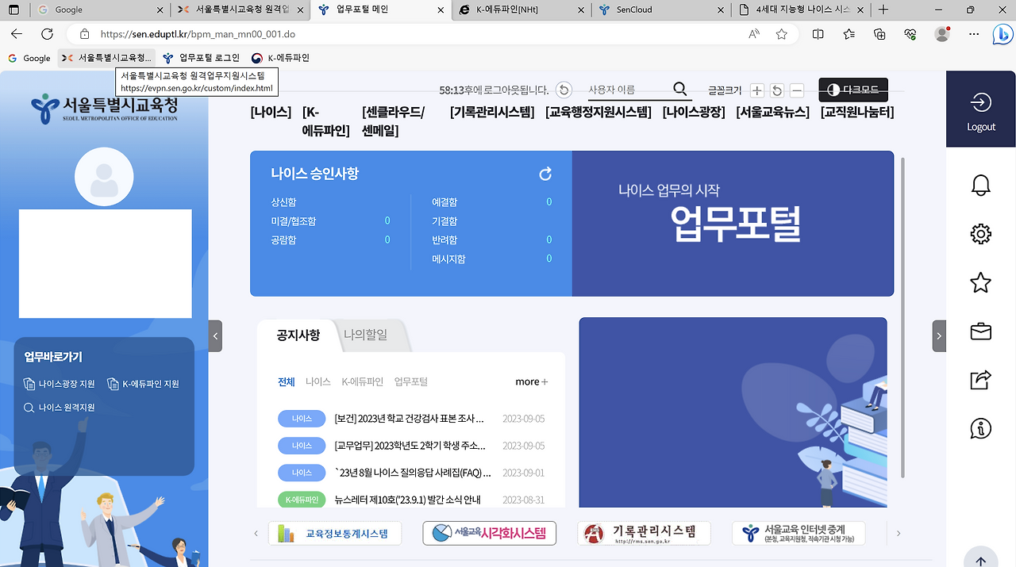1016x567 pixels.
Task: Open 나이스 원격지원 shortcut
Action: 60,408
